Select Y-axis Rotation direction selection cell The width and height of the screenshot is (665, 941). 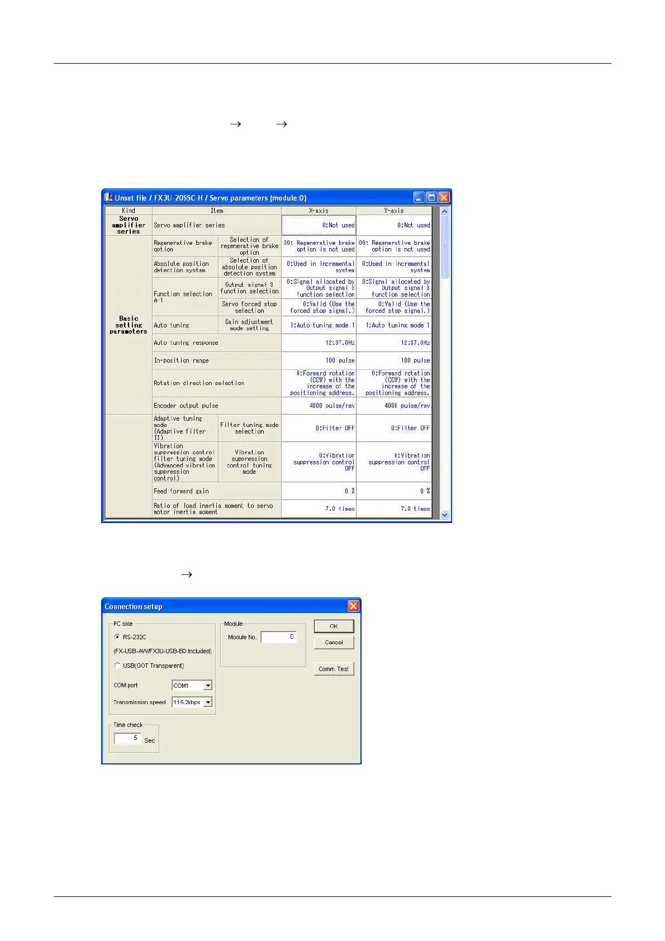click(394, 383)
